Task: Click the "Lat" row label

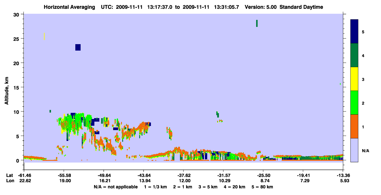Action: click(10, 175)
